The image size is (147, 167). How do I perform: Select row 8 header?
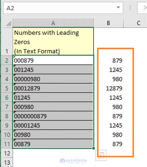pyautogui.click(x=7, y=116)
